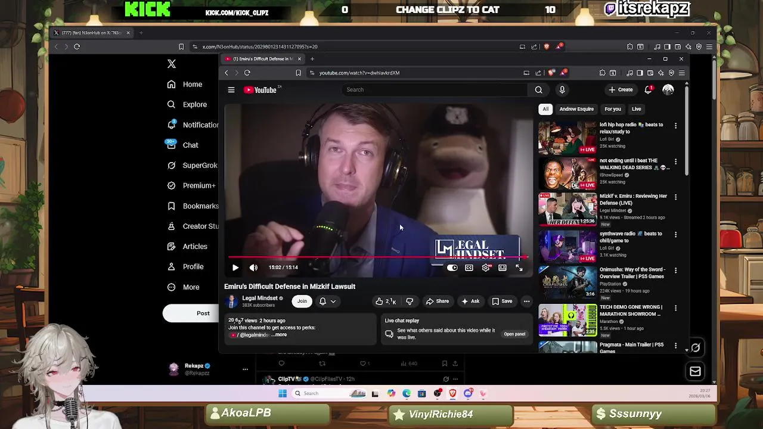The height and width of the screenshot is (429, 763).
Task: Open options for Onimusha trailer video
Action: (x=675, y=271)
